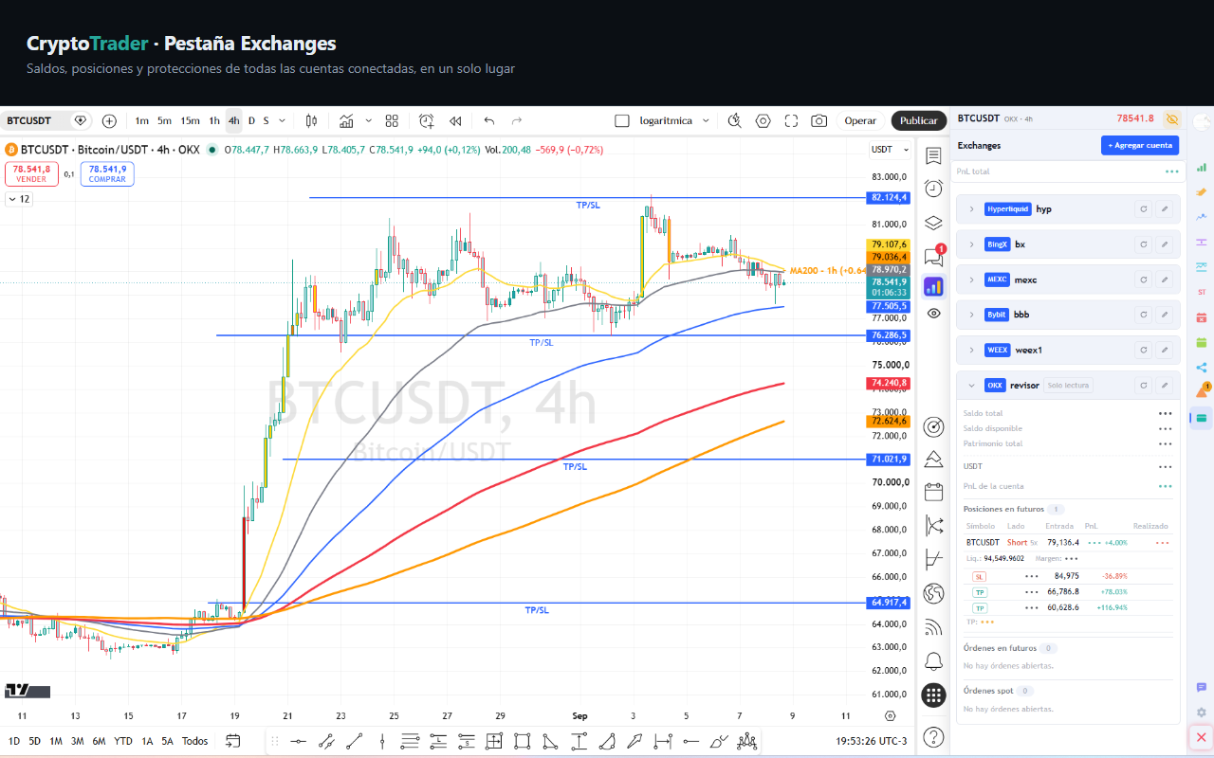Refresh the Hyperliquid hyp account
1214x758 pixels.
1144,209
